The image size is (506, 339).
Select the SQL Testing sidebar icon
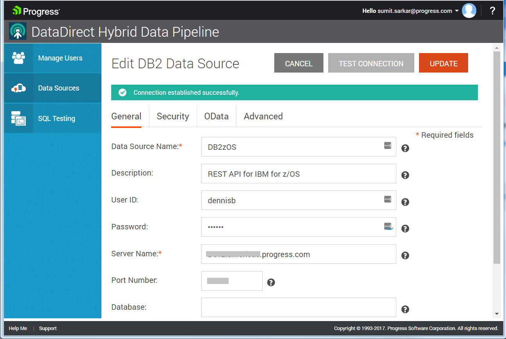(19, 118)
